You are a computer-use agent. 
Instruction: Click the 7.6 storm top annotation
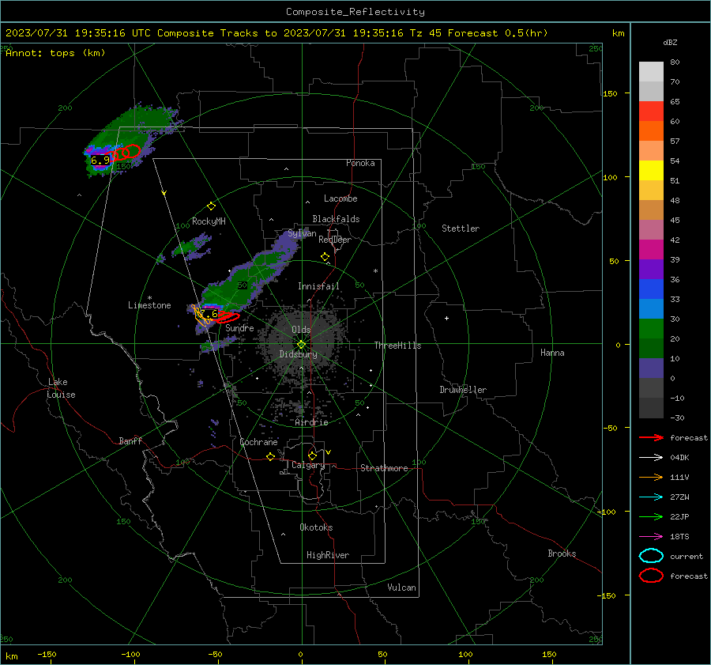click(x=209, y=314)
